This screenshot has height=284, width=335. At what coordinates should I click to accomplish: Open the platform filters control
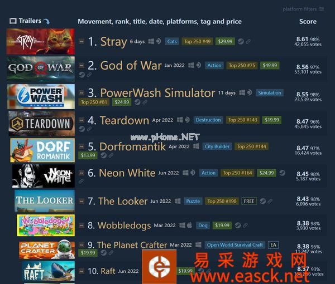[304, 9]
